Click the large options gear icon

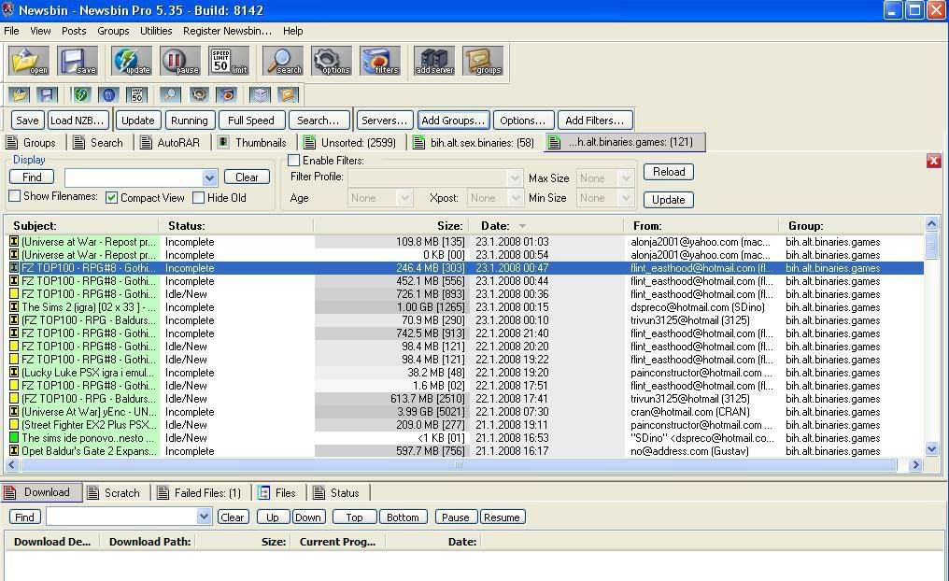(x=331, y=61)
